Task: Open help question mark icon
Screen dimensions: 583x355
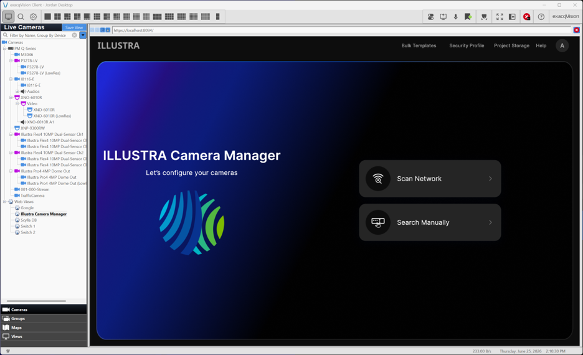Action: pos(541,17)
